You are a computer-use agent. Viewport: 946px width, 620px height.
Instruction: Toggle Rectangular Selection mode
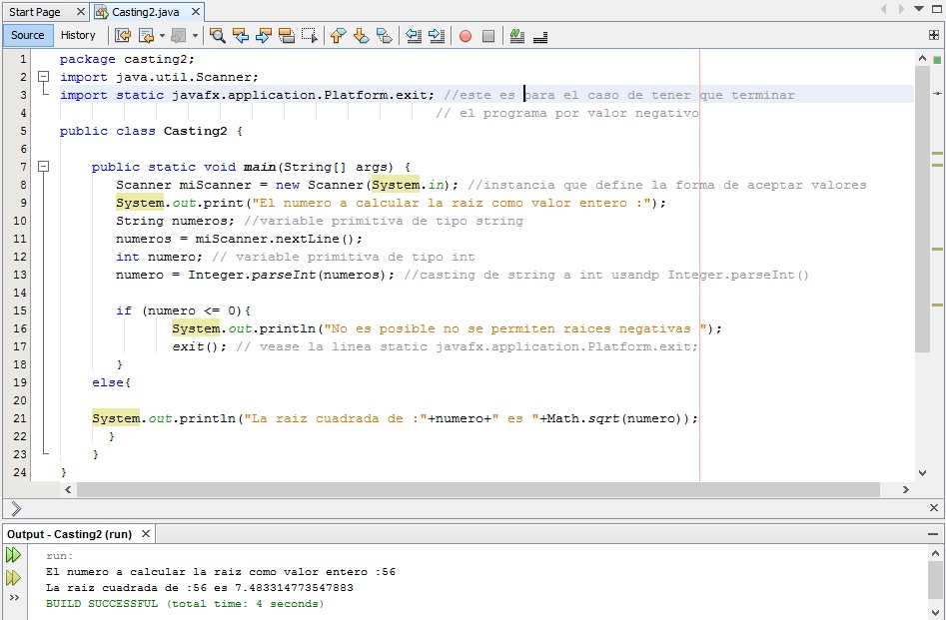[310, 36]
